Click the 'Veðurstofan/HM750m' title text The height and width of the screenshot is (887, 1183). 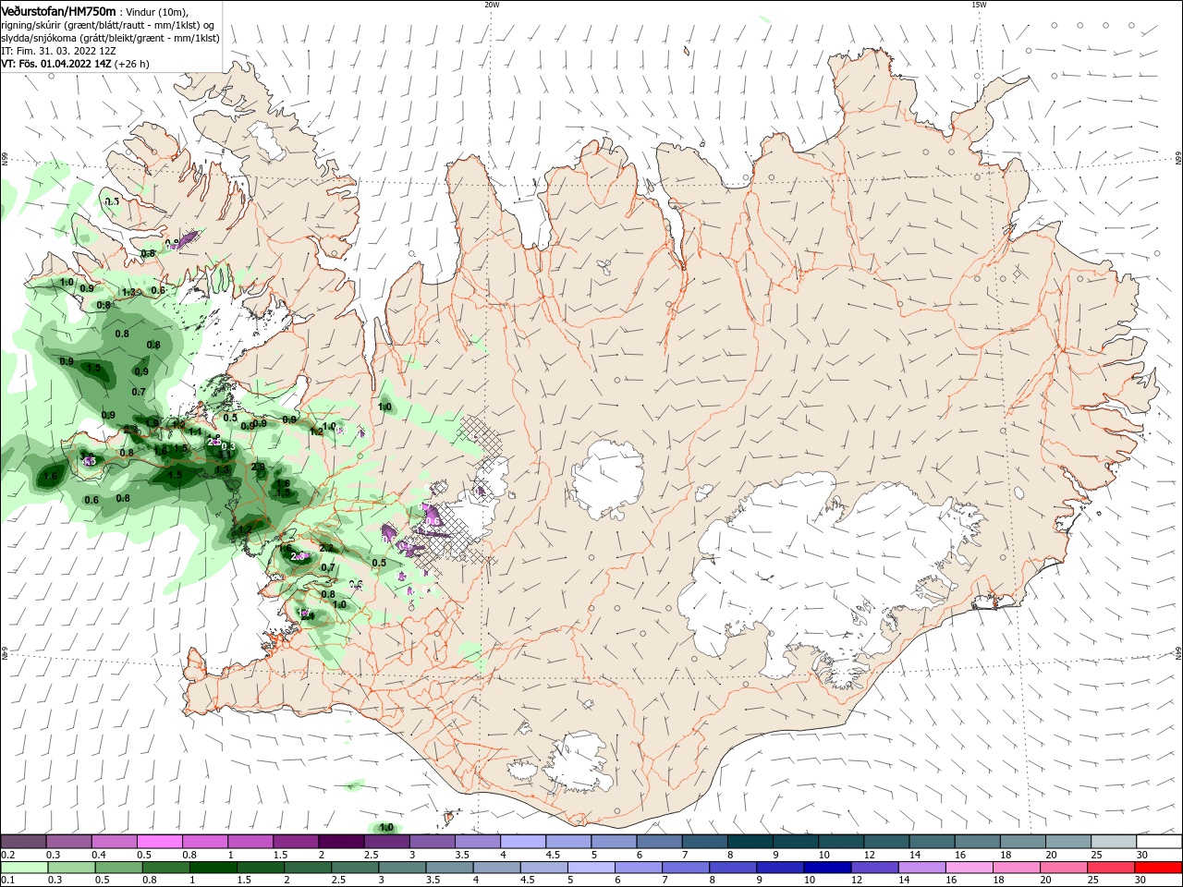pyautogui.click(x=58, y=10)
